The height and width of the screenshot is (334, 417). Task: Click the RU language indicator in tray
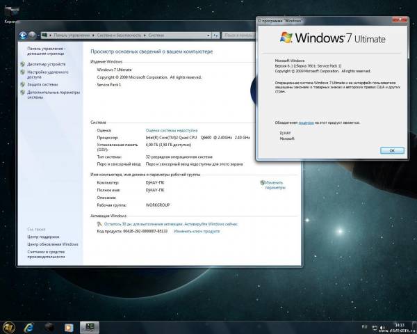pyautogui.click(x=364, y=326)
